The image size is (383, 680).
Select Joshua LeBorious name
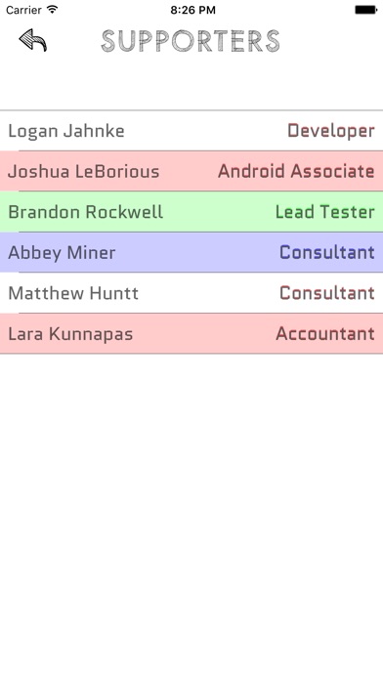[84, 171]
